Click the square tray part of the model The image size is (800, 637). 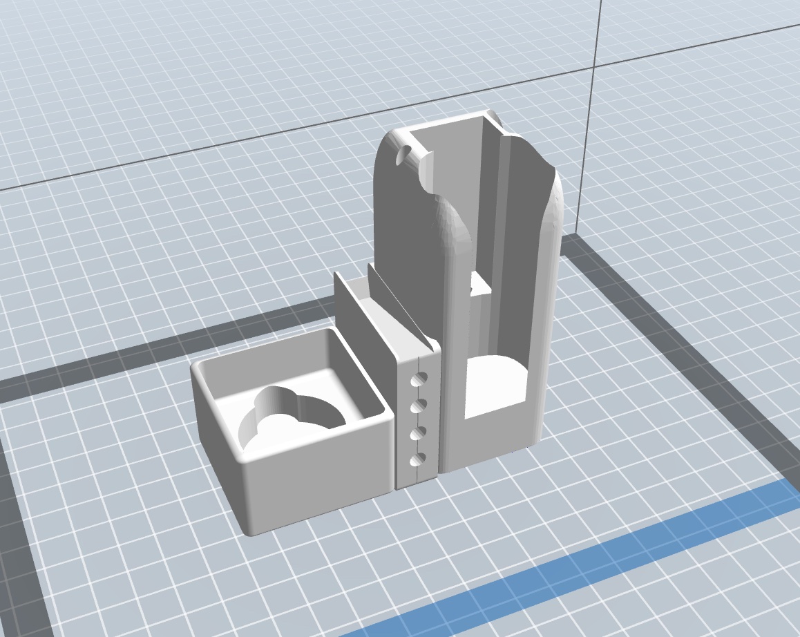click(292, 431)
